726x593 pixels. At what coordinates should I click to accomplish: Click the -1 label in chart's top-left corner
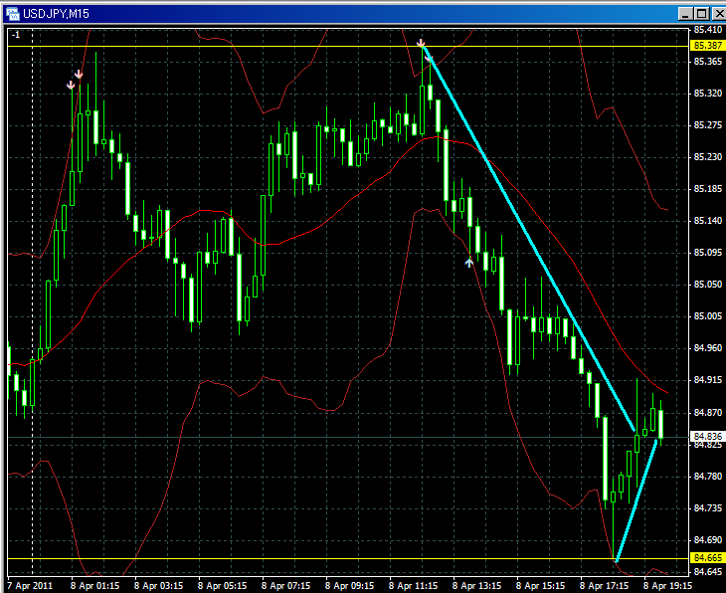(x=15, y=35)
